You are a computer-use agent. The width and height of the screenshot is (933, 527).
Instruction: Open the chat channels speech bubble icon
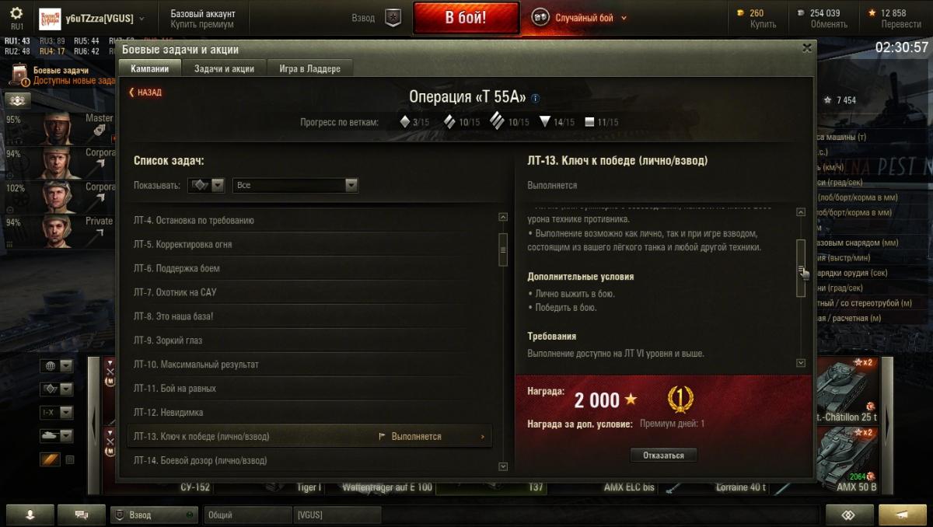coord(80,515)
